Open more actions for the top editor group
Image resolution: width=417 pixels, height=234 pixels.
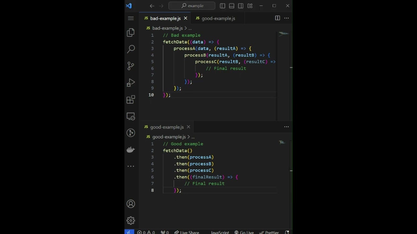(x=286, y=18)
